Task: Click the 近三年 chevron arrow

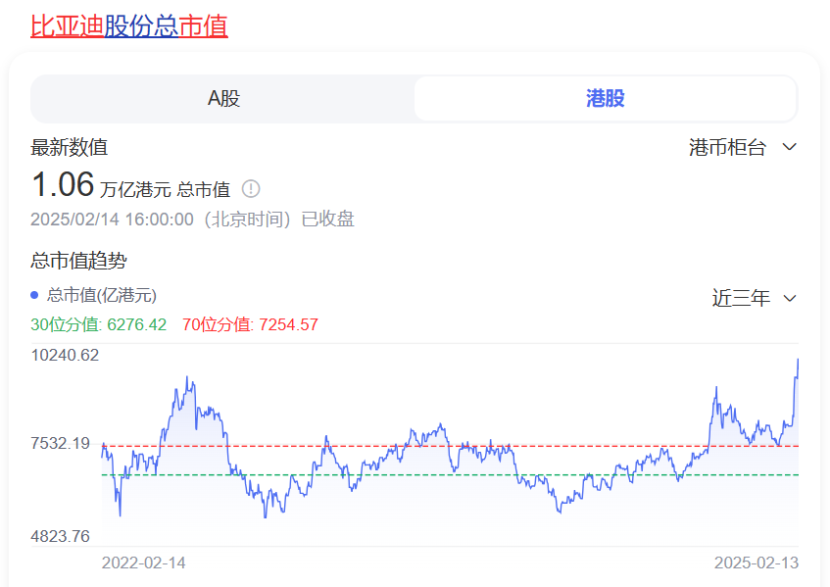Action: point(791,298)
